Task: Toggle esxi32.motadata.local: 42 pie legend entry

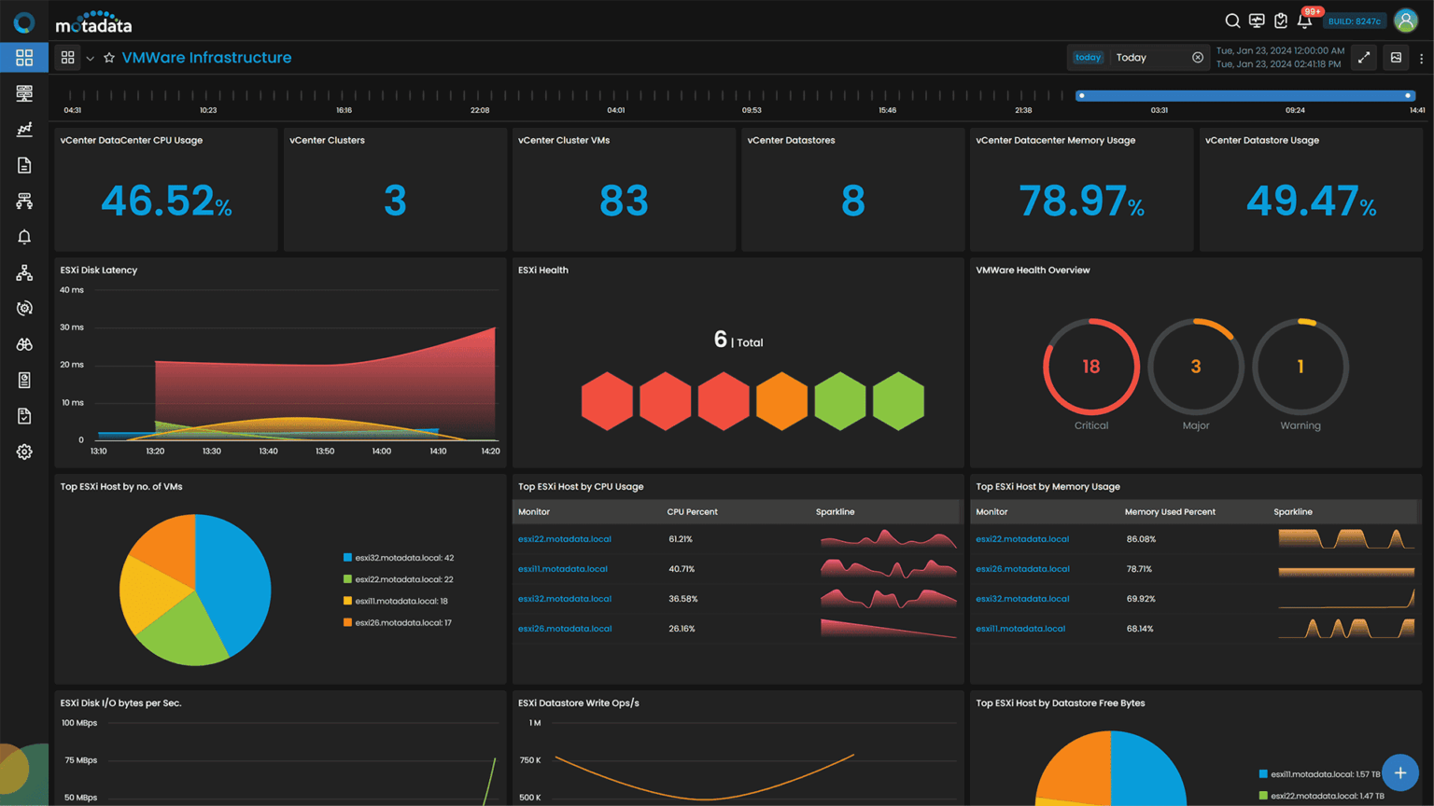Action: tap(399, 558)
